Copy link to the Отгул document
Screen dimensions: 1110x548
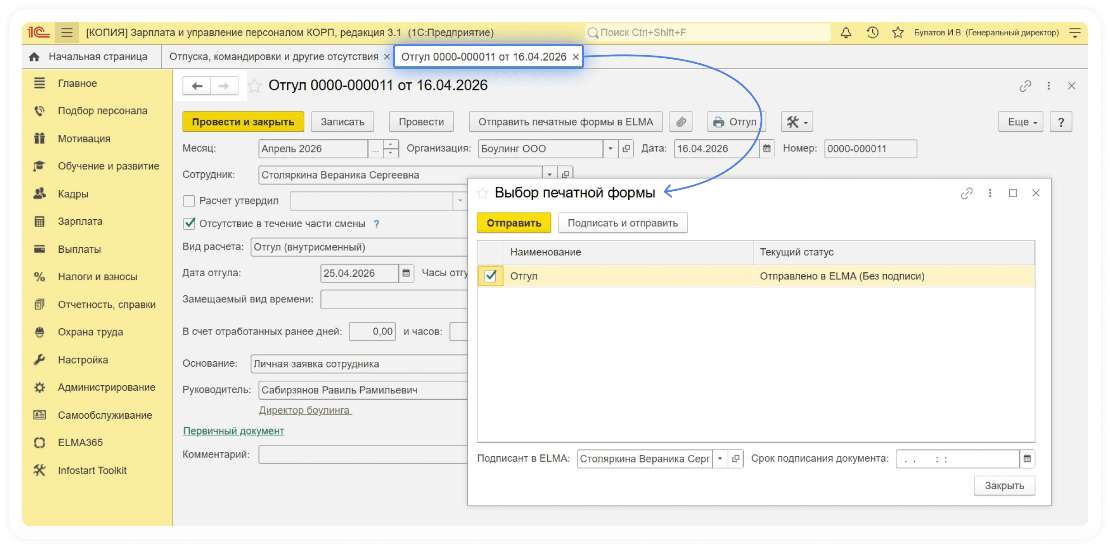coord(1025,86)
